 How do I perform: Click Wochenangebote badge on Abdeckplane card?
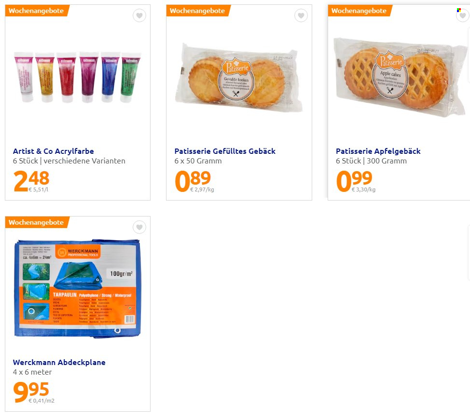coord(37,222)
